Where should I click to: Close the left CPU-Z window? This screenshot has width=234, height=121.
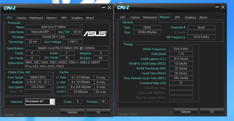point(109,8)
